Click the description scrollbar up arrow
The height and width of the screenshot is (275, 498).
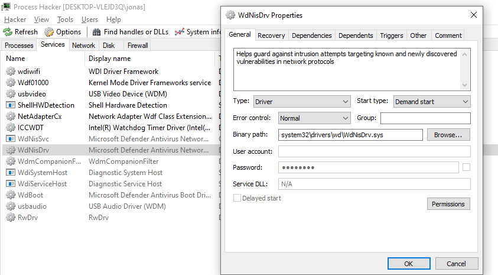click(465, 54)
